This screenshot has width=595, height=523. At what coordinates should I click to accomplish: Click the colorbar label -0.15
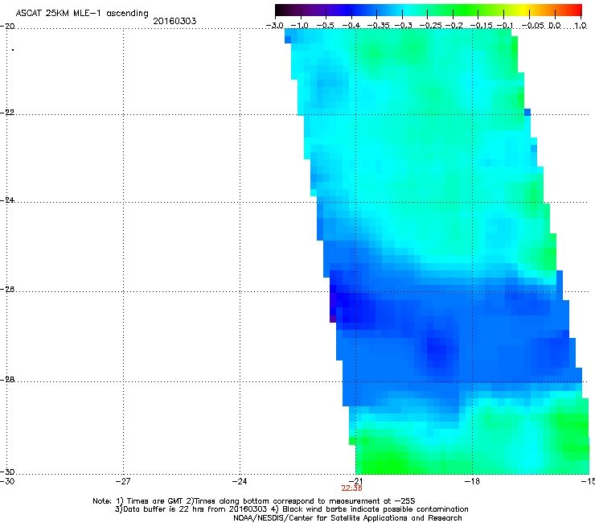[481, 26]
